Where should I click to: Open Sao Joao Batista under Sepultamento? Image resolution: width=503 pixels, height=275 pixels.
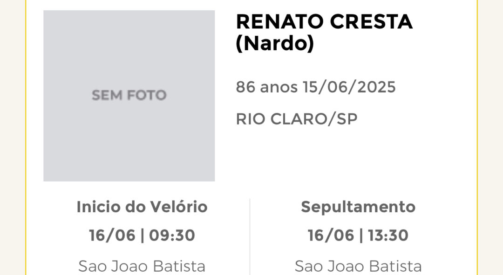pyautogui.click(x=358, y=266)
